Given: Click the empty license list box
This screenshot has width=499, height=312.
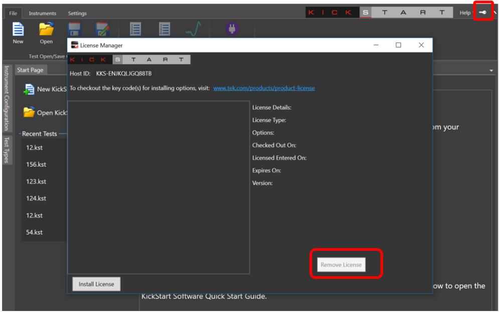Looking at the screenshot, I should click(x=158, y=187).
